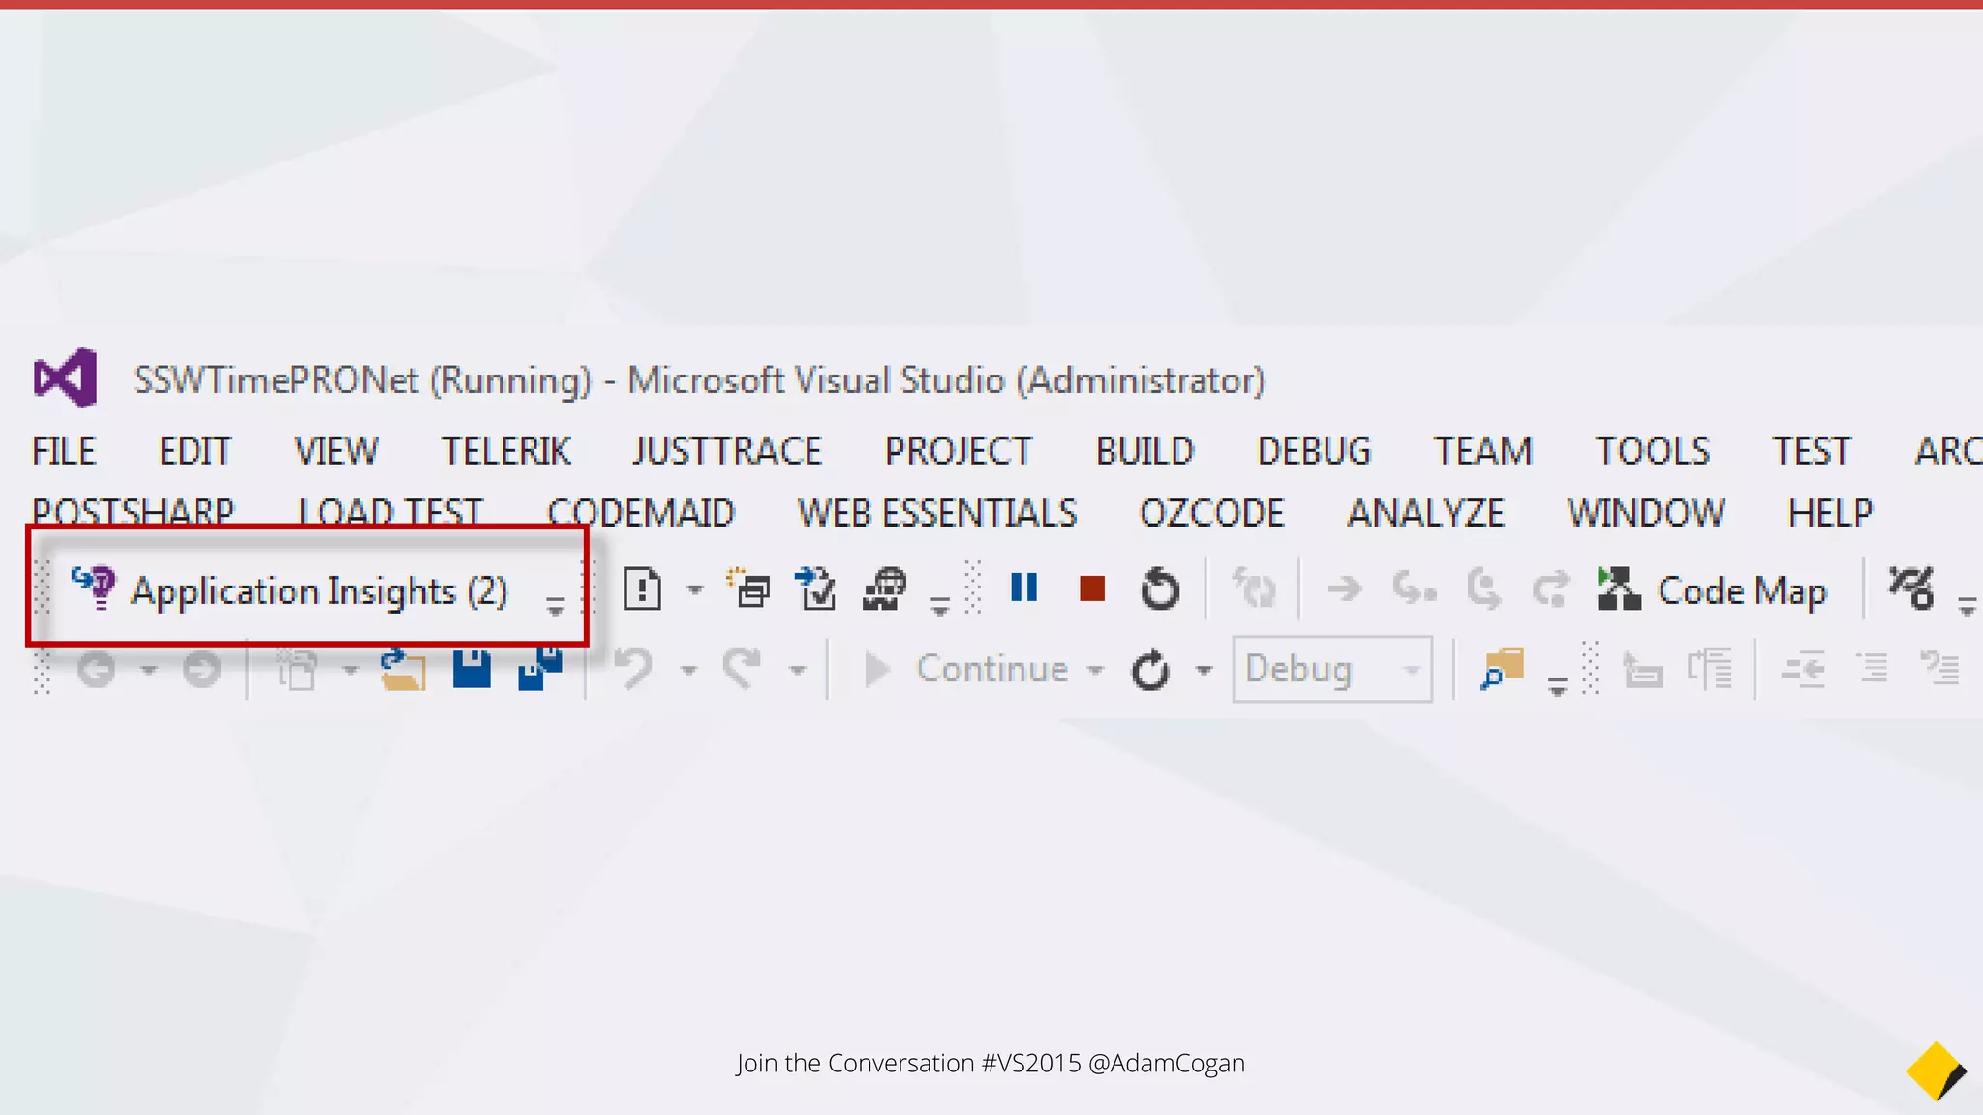Click the Code Map diagram icon
This screenshot has height=1115, width=1983.
1618,588
